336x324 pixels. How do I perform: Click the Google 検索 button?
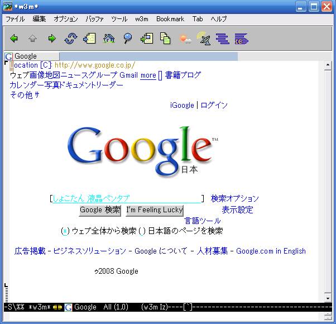[x=100, y=210]
